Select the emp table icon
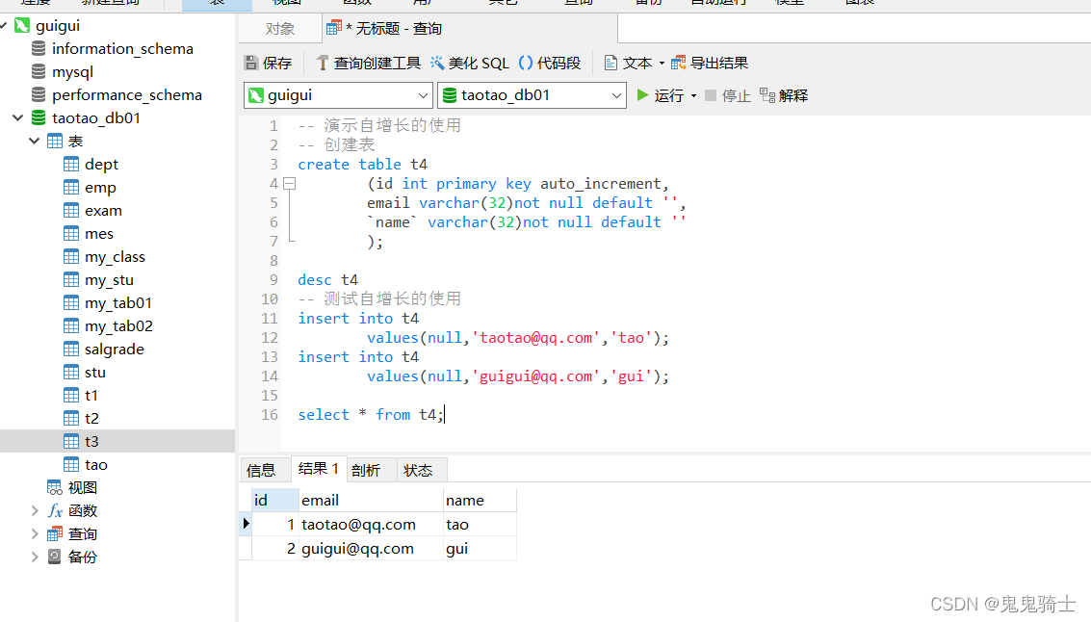Viewport: 1091px width, 622px height. pyautogui.click(x=71, y=187)
